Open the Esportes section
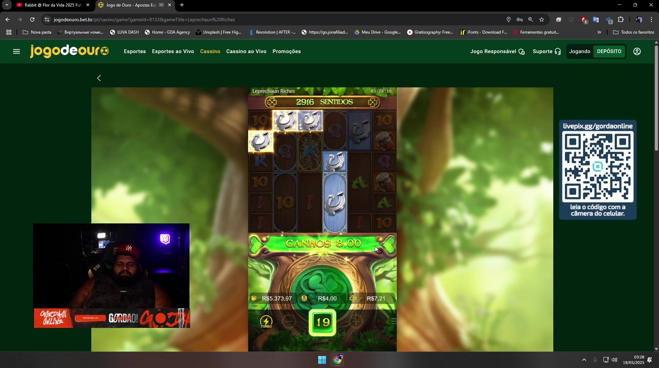This screenshot has width=659, height=368. 135,51
